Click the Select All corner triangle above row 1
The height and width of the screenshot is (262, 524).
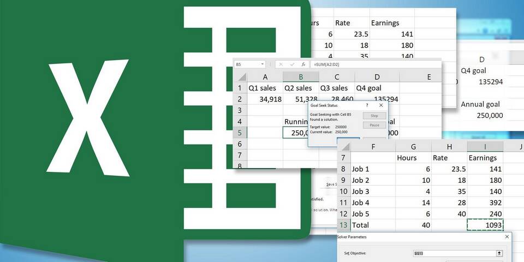point(242,77)
